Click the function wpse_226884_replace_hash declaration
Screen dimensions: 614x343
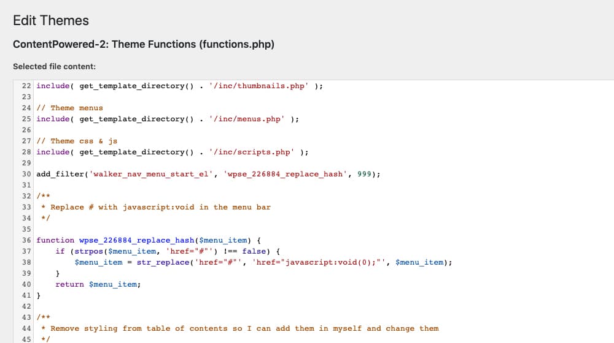click(x=149, y=240)
